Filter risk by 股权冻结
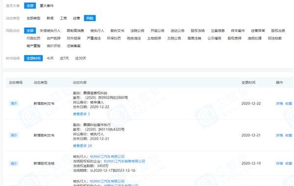 [x=197, y=30]
